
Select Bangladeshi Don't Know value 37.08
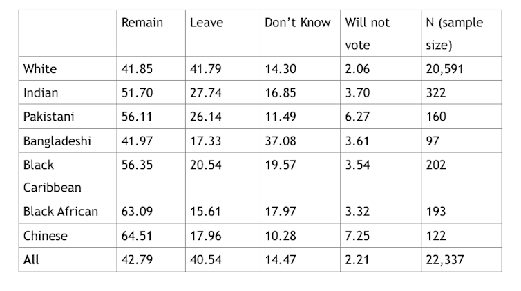tap(281, 141)
